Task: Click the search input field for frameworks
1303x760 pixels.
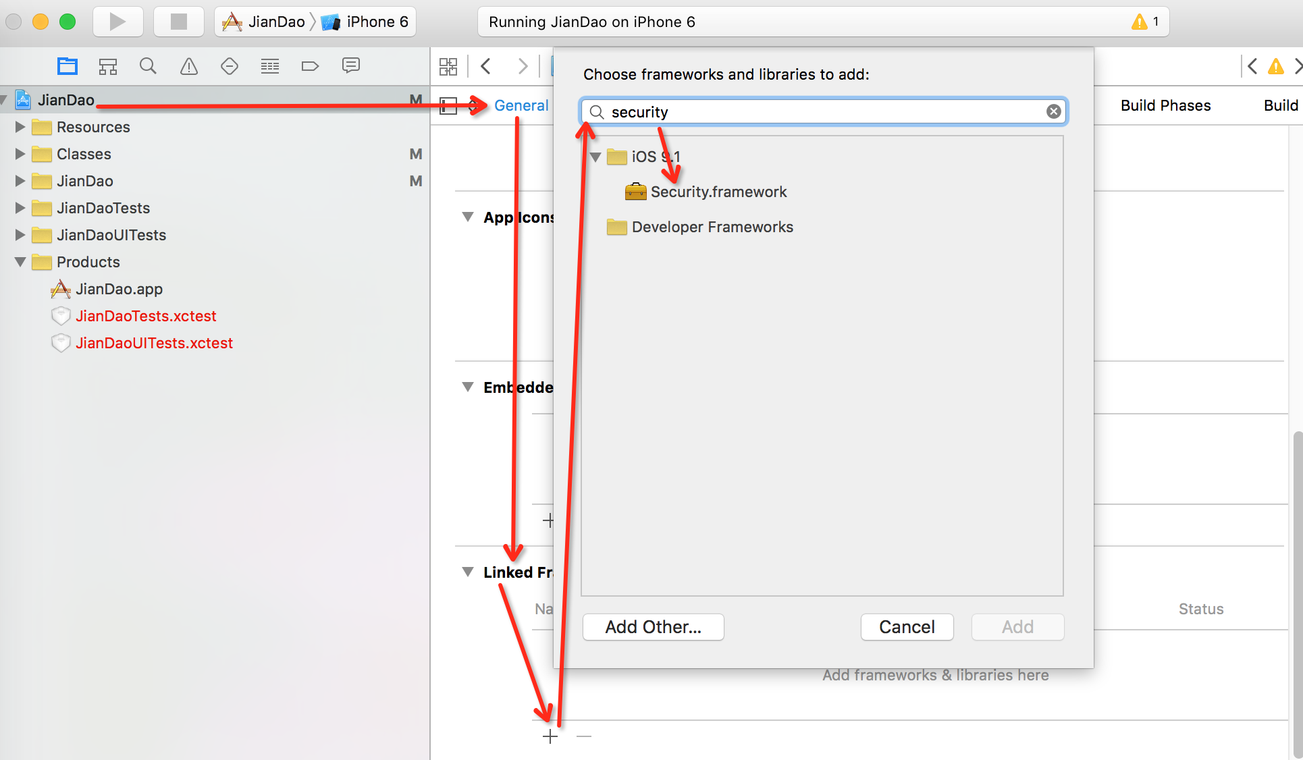Action: click(822, 112)
